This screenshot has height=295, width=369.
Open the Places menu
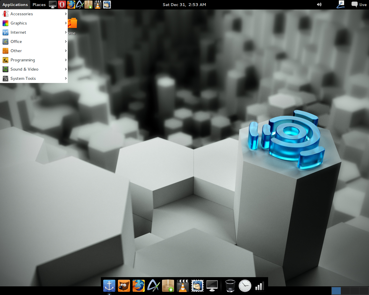39,5
